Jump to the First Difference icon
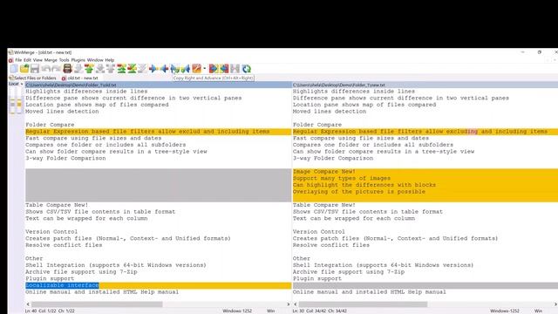Image resolution: width=558 pixels, height=314 pixels. point(122,69)
